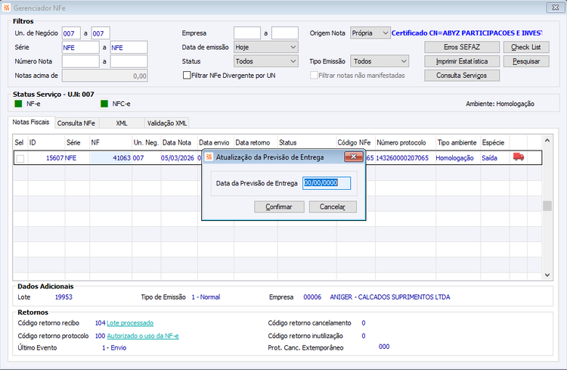Close the Atualização da Previsão de Entrega dialog

pos(354,157)
